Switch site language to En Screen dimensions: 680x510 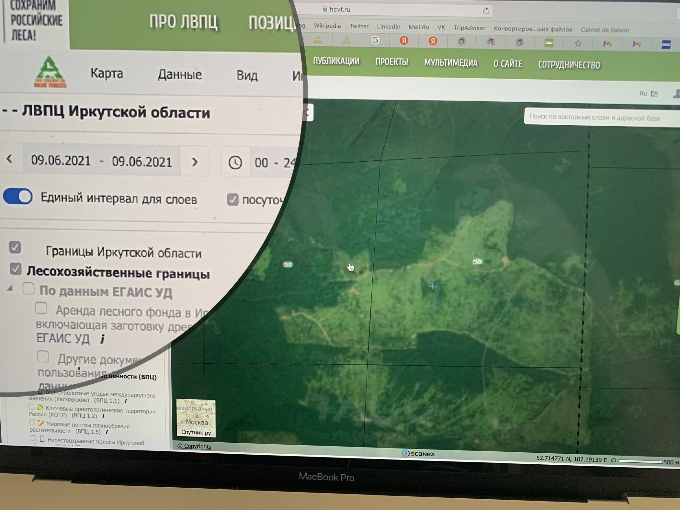[x=654, y=94]
